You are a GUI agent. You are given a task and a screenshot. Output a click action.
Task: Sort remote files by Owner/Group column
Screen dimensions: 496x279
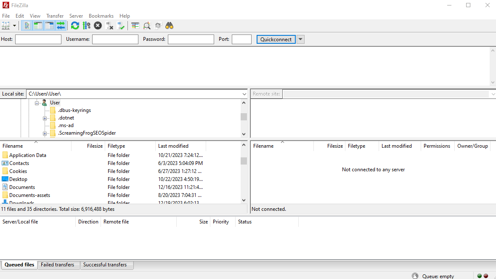[x=472, y=146]
